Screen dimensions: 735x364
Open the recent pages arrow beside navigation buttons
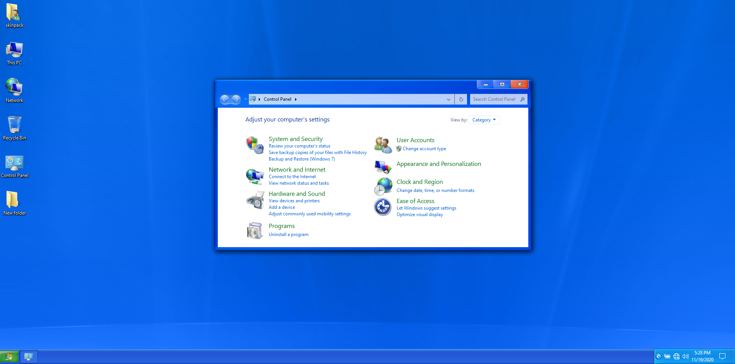(245, 99)
